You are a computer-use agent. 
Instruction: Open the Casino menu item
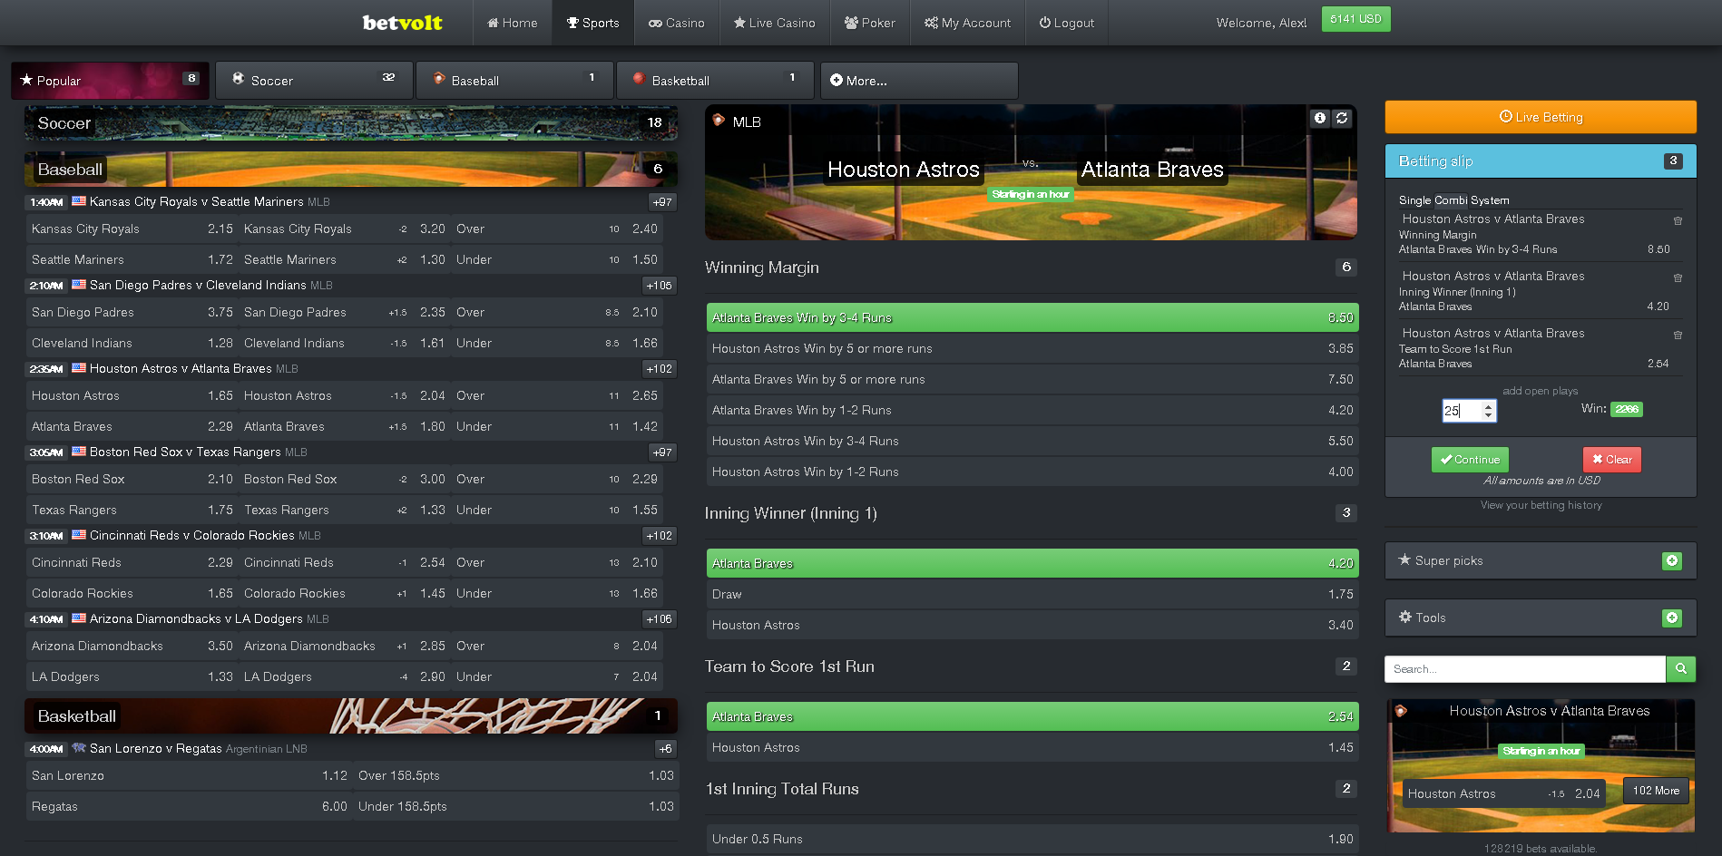coord(677,23)
